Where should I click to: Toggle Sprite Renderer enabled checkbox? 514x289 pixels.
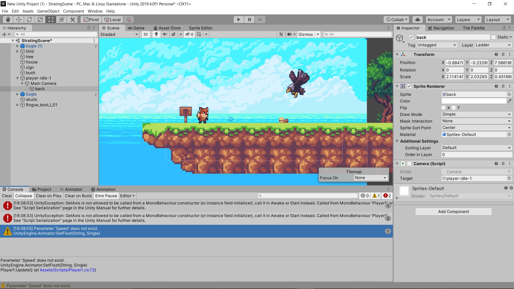(x=409, y=86)
